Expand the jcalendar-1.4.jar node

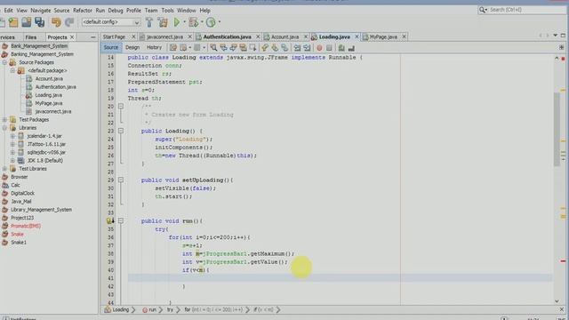coord(12,136)
